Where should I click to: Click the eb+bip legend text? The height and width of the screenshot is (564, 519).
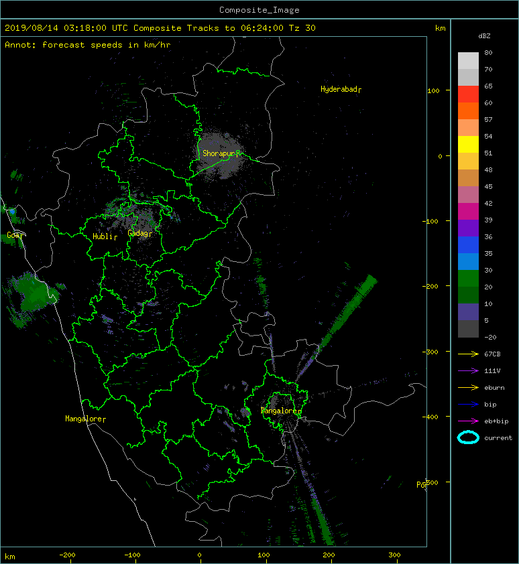[x=496, y=421]
